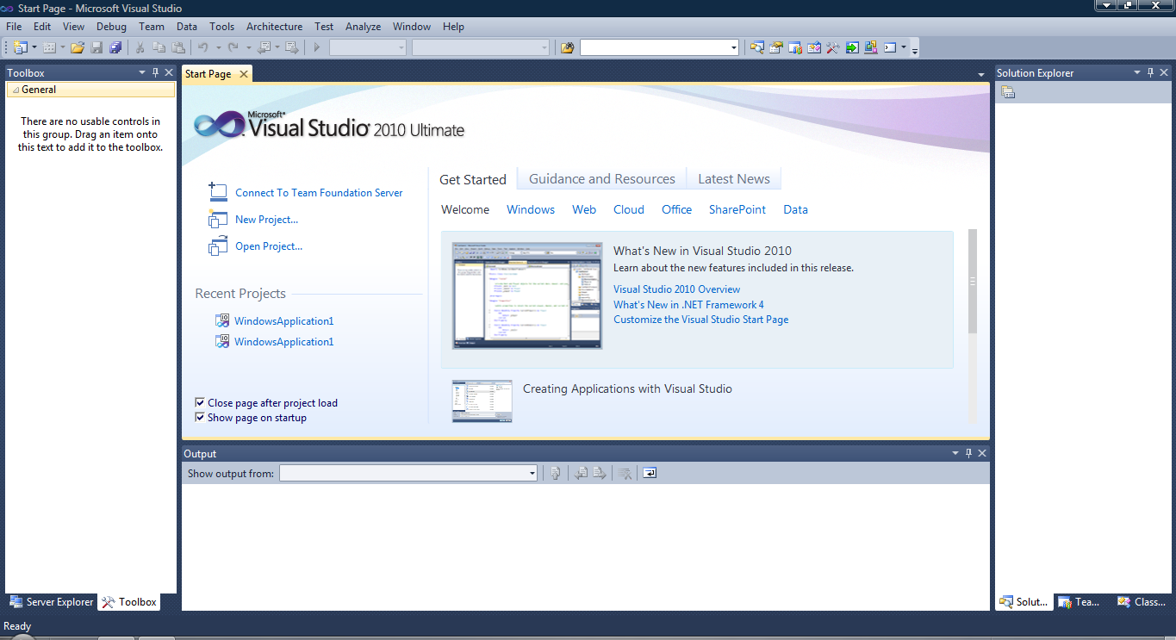
Task: Start debugging with the green play icon
Action: pyautogui.click(x=316, y=47)
